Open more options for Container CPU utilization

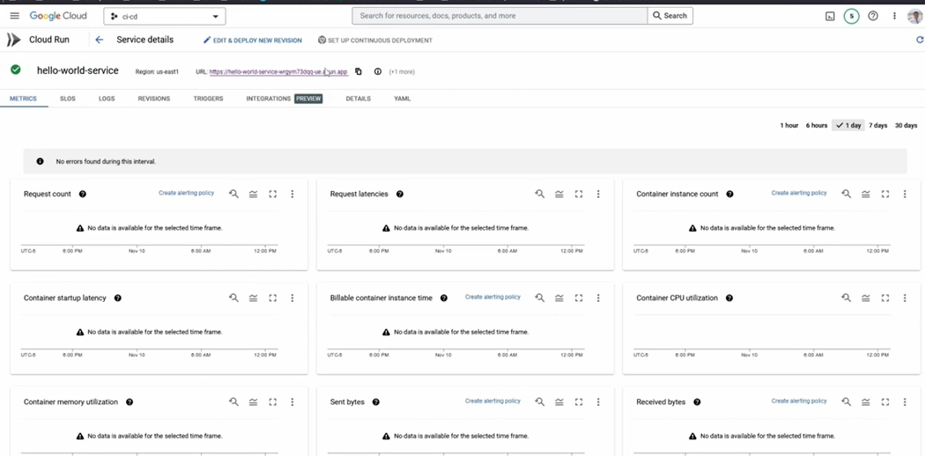point(905,298)
